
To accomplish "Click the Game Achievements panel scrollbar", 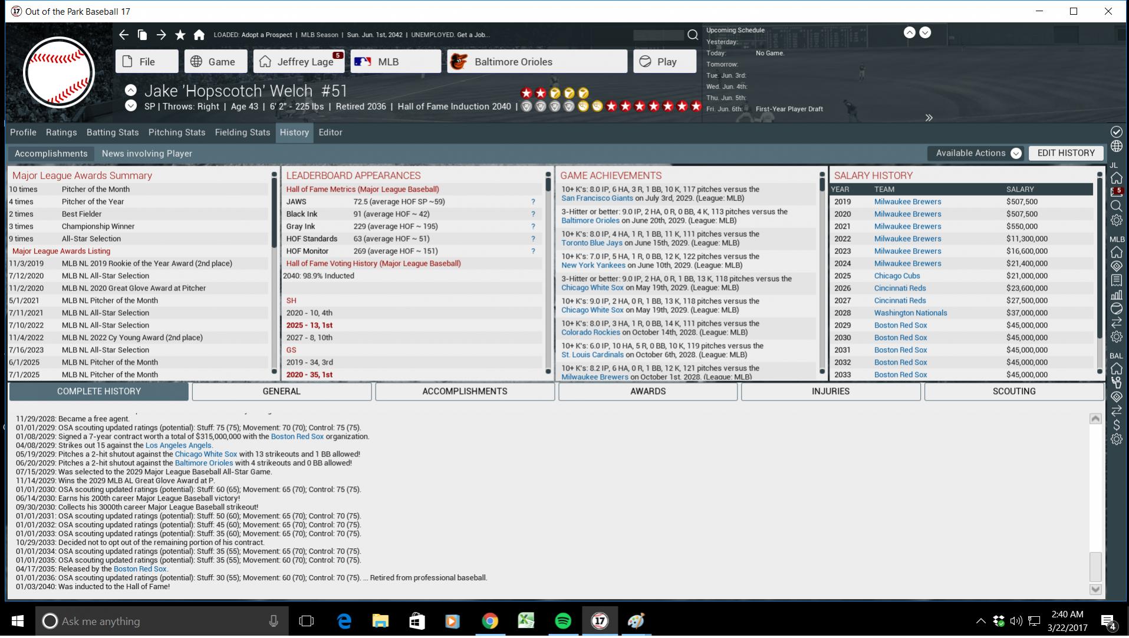I will [x=822, y=273].
